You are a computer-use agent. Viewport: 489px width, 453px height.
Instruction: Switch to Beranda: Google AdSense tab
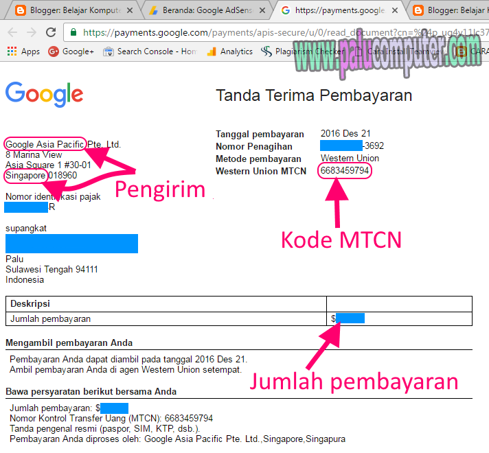click(x=206, y=10)
